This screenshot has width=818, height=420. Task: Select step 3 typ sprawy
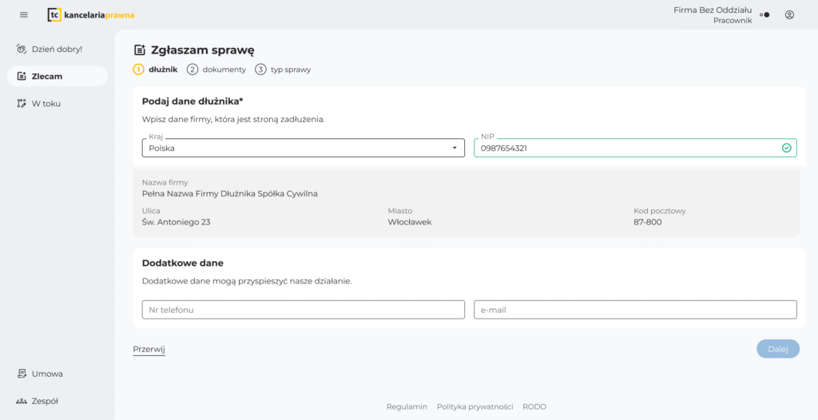click(x=283, y=69)
